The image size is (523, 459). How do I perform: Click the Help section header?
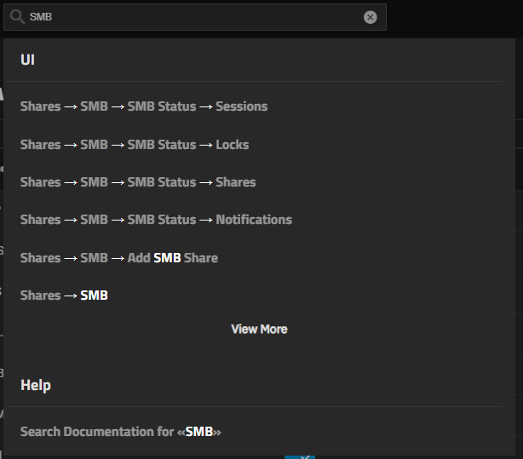tap(36, 386)
